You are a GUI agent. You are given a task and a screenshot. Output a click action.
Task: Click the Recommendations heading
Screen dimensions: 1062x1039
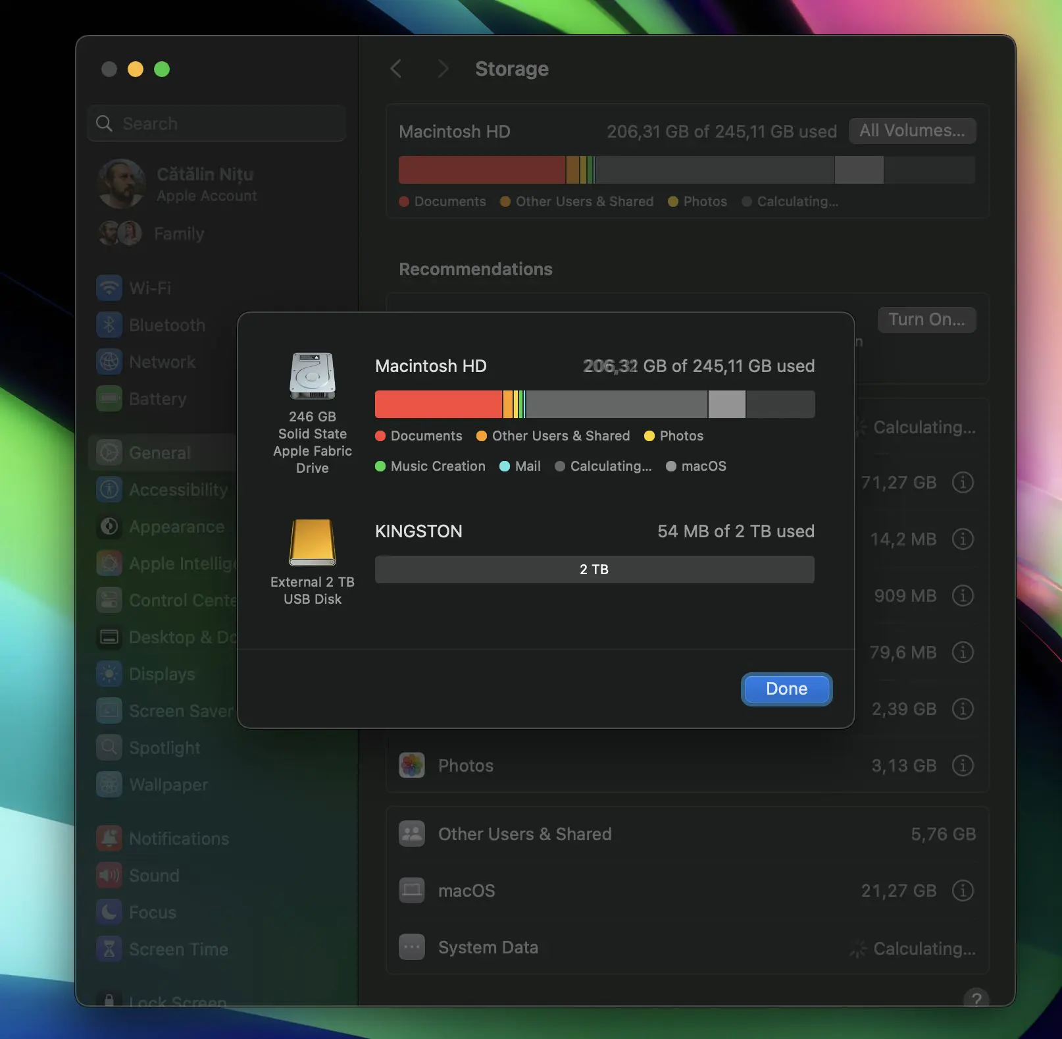[x=476, y=269]
